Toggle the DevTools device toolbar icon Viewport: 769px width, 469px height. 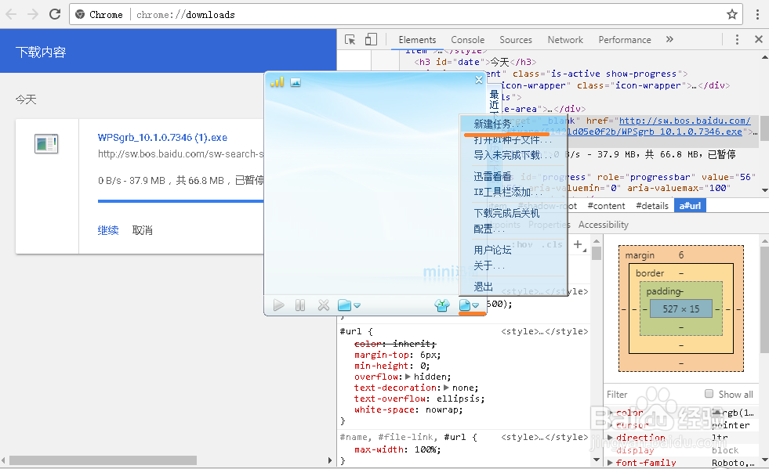point(372,39)
